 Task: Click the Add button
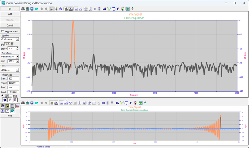tap(10, 14)
